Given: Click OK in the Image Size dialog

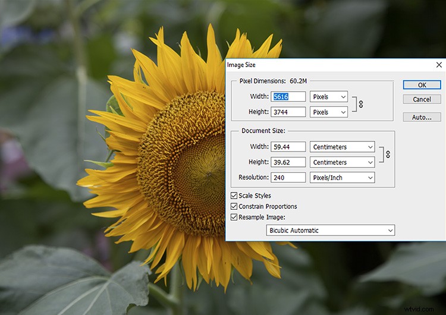Looking at the screenshot, I should click(422, 85).
